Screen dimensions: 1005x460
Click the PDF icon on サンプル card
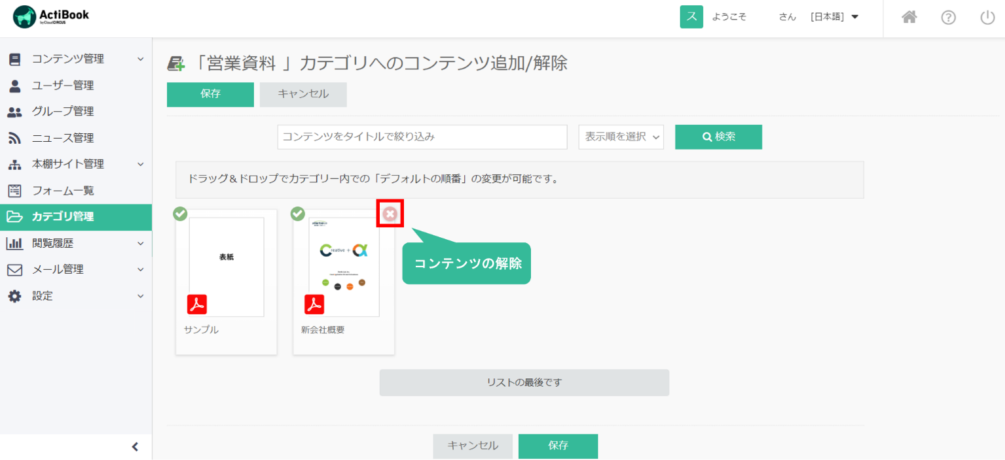[197, 304]
